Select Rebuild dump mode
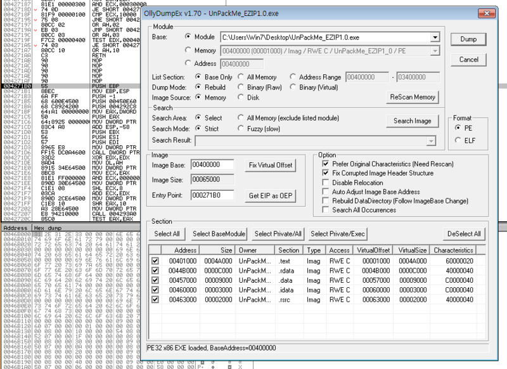This screenshot has width=507, height=369. point(198,87)
